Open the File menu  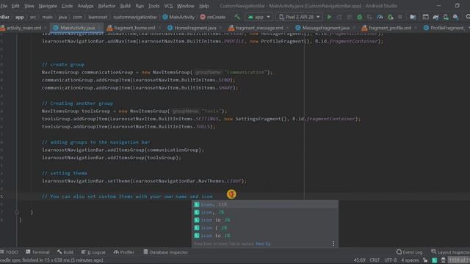point(4,6)
